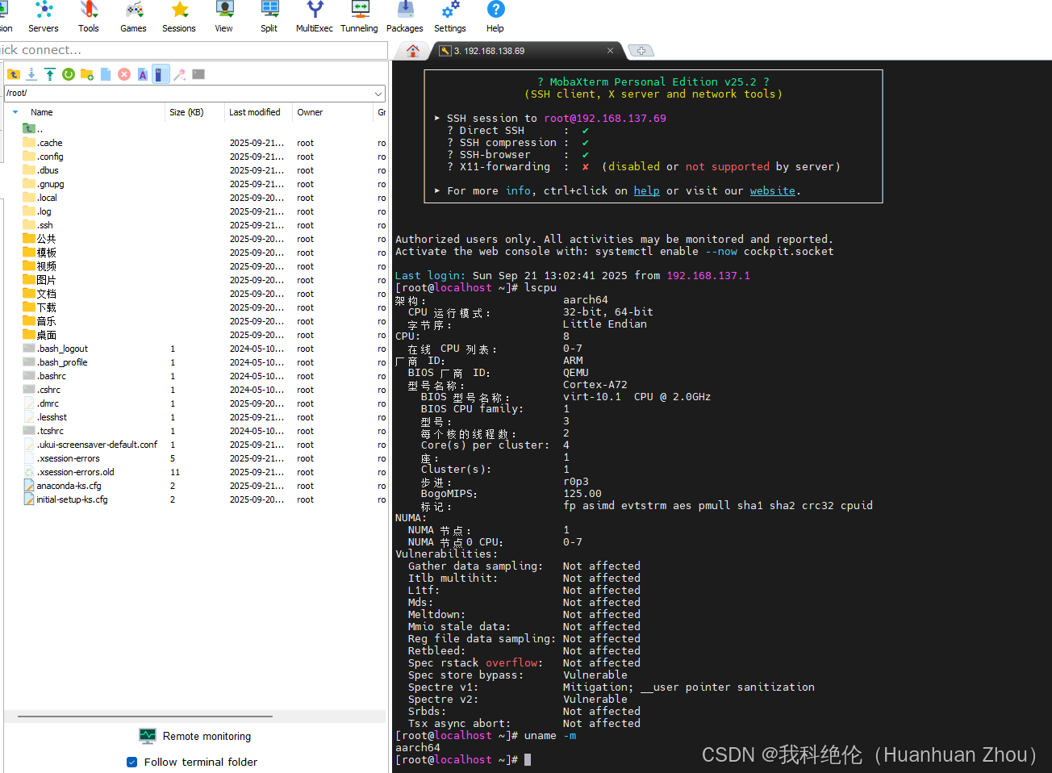The height and width of the screenshot is (773, 1052).
Task: Refresh the SFTP folder listing
Action: 69,74
